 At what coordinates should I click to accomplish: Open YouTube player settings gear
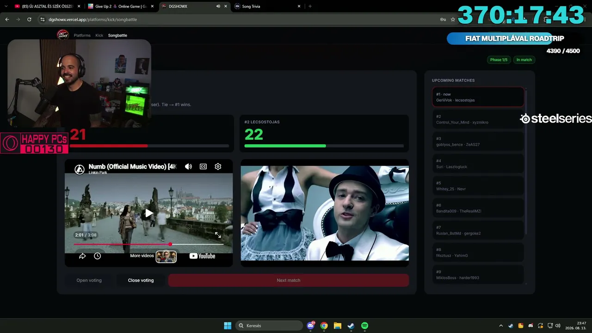[x=218, y=166]
